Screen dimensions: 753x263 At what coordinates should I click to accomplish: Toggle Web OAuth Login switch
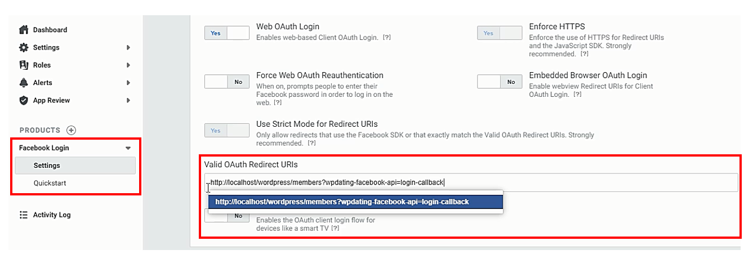pyautogui.click(x=226, y=33)
